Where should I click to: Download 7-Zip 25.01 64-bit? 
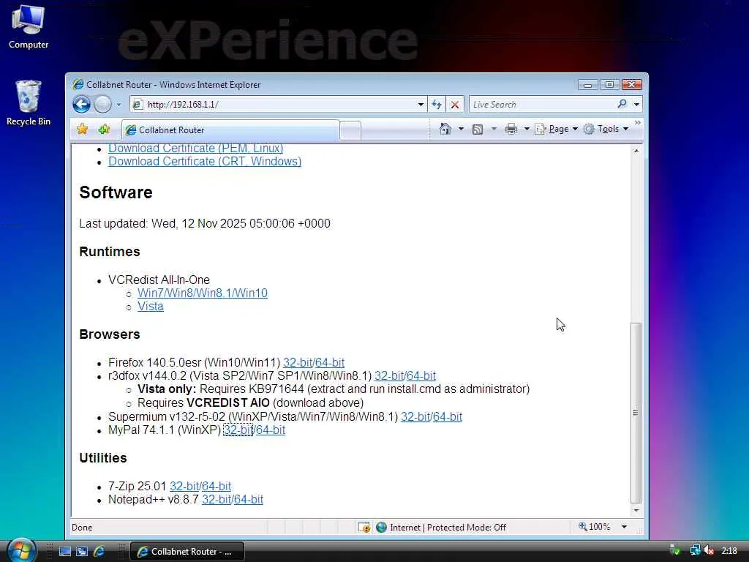point(217,487)
